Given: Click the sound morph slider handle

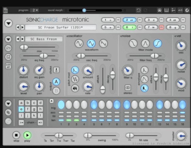Looking at the screenshot, I should (84, 10).
